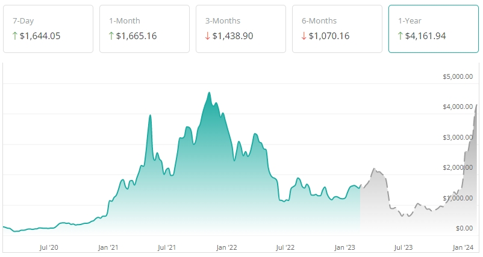Click the red down arrow in 6-Months card
Viewport: 483px width, 257px height.
(305, 36)
